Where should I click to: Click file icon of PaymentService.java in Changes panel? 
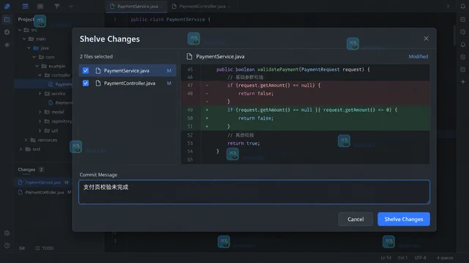tap(21, 182)
